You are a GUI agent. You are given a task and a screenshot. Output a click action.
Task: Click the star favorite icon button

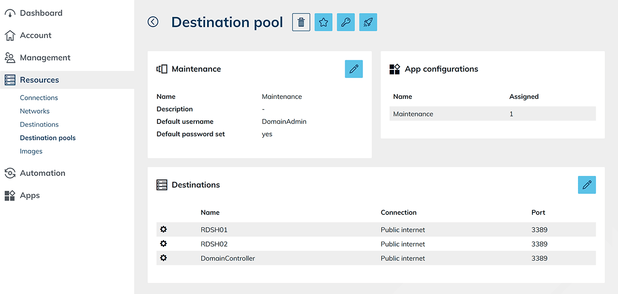pos(323,22)
